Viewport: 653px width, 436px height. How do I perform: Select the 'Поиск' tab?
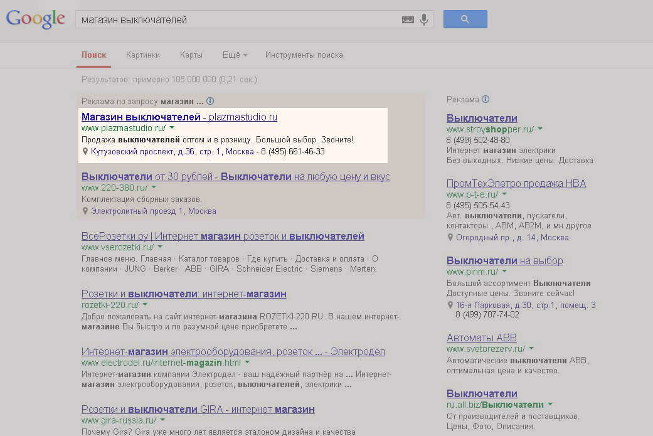click(93, 55)
